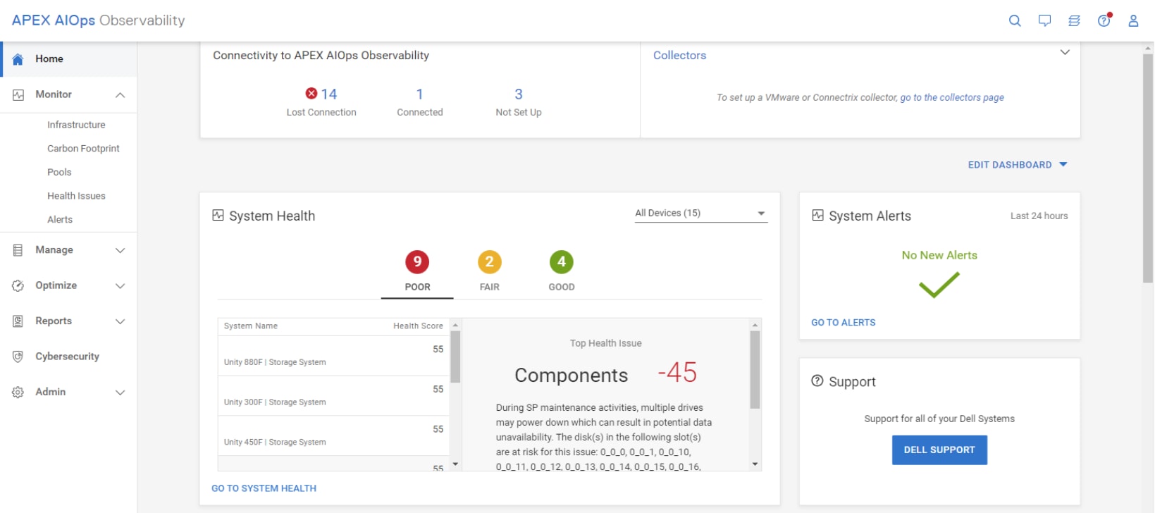Click the Cybersecurity shield icon in the sidebar
The width and height of the screenshot is (1155, 513).
pos(18,357)
